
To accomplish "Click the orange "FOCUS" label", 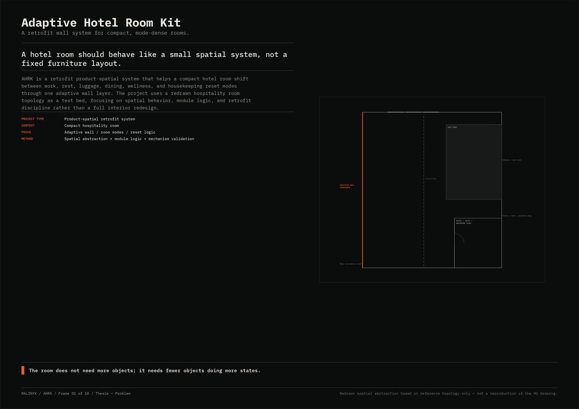I will [26, 132].
